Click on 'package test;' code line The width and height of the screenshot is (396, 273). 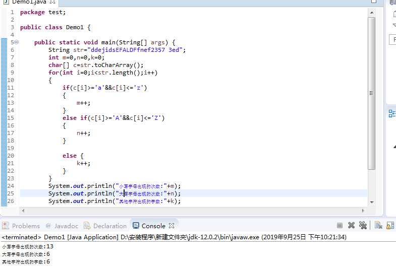(x=43, y=12)
